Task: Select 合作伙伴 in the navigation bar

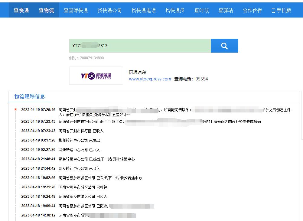Action: [x=252, y=10]
